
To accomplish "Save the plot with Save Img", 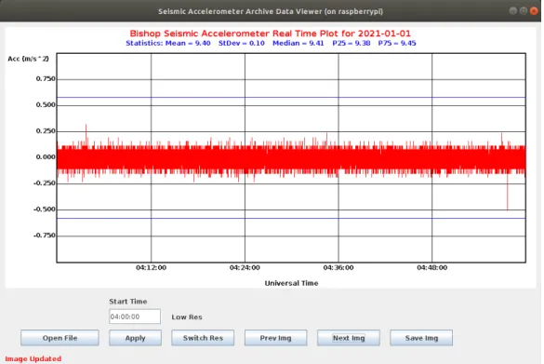I will pos(421,338).
